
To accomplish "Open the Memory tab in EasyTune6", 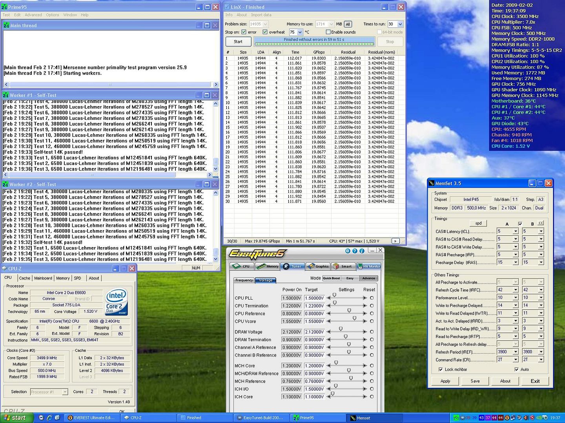I will click(x=267, y=266).
